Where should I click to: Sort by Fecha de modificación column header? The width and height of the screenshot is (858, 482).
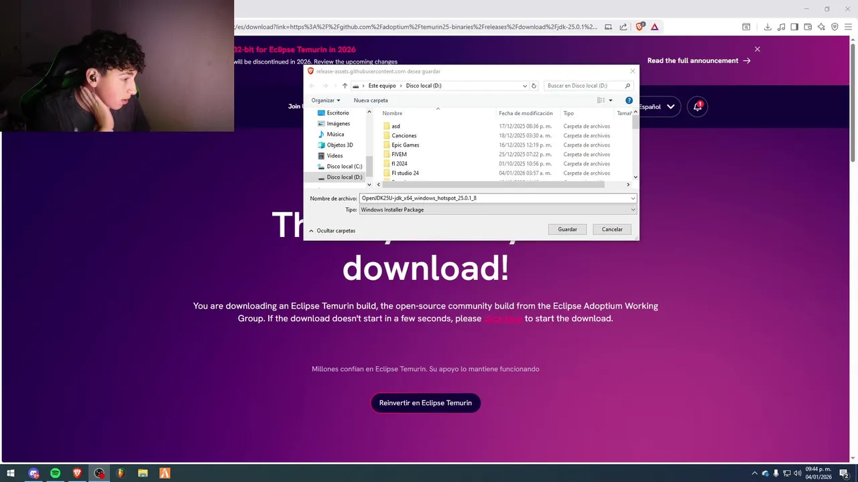click(526, 114)
